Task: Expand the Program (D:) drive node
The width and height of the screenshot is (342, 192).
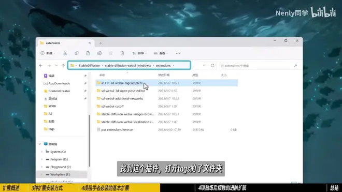Action: coord(42,159)
